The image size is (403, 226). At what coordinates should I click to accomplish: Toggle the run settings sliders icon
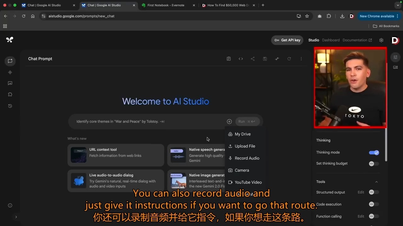tap(395, 57)
